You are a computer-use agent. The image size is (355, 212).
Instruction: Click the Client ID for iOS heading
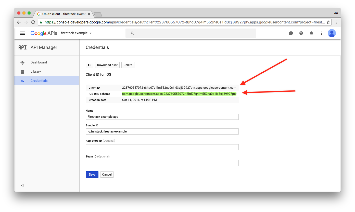[98, 75]
